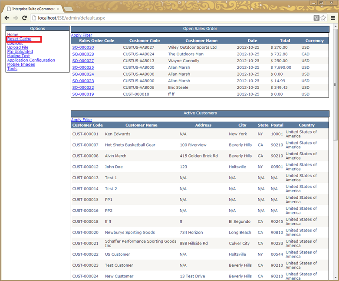Click the save icon in address bar
The height and width of the screenshot is (281, 339).
pos(316,18)
